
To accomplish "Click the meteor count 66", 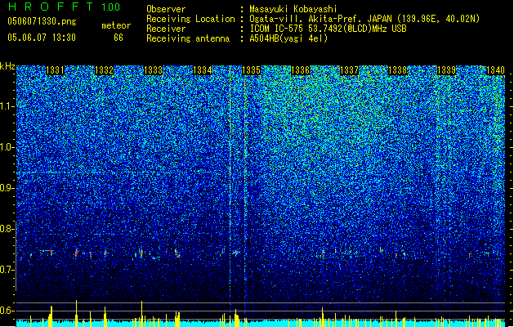I will [x=118, y=38].
